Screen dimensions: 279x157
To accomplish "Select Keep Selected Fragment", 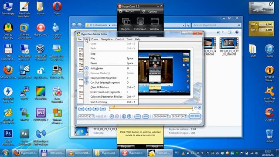I will tap(111, 78).
